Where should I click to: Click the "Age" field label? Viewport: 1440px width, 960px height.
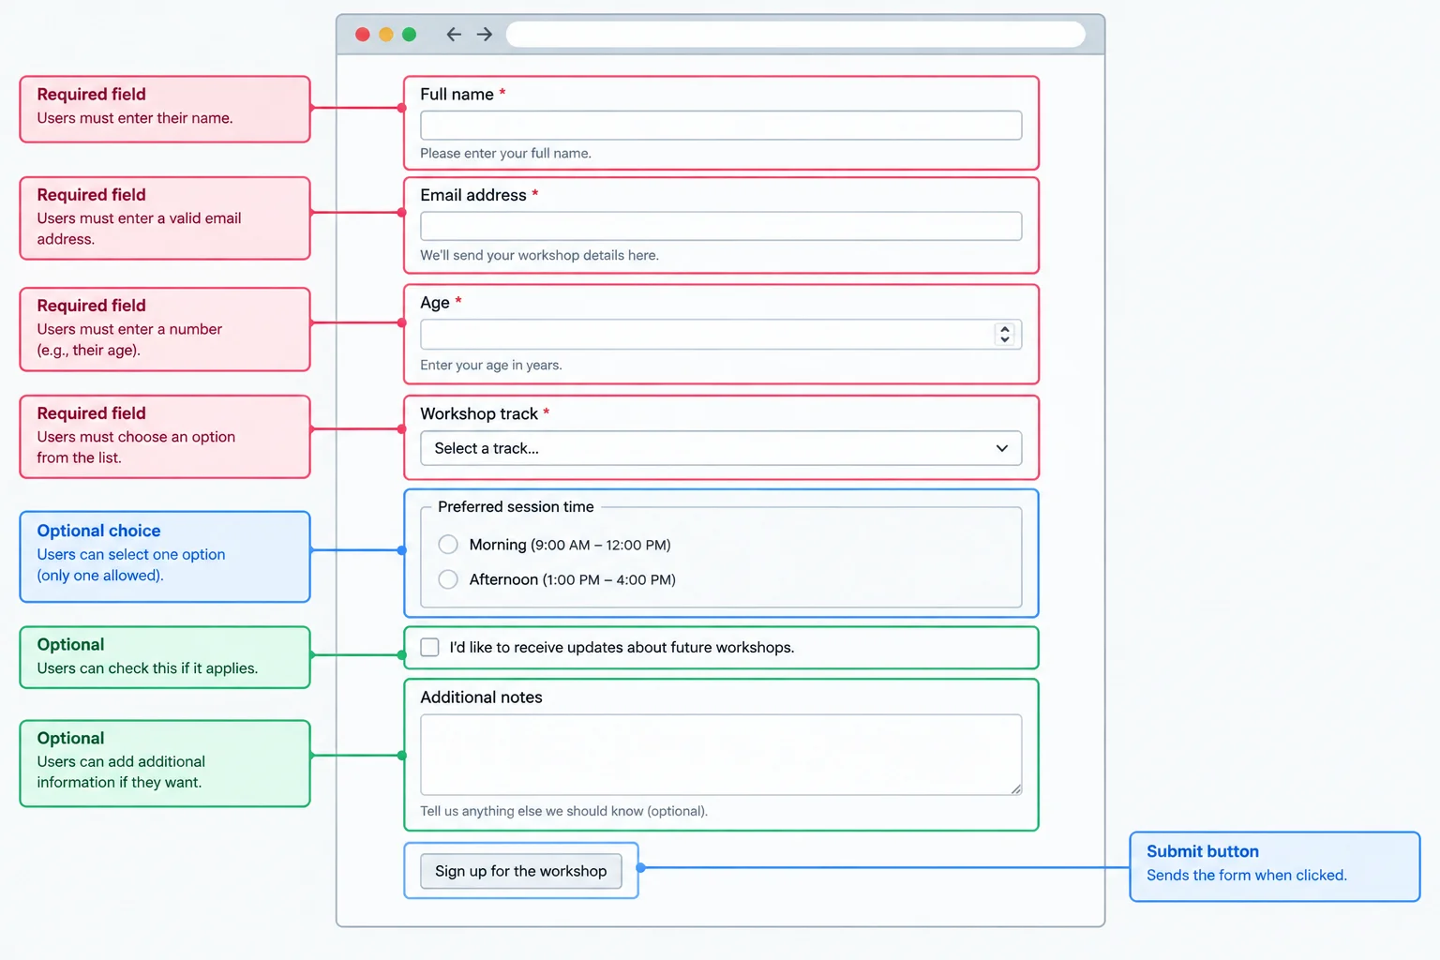[x=435, y=303]
